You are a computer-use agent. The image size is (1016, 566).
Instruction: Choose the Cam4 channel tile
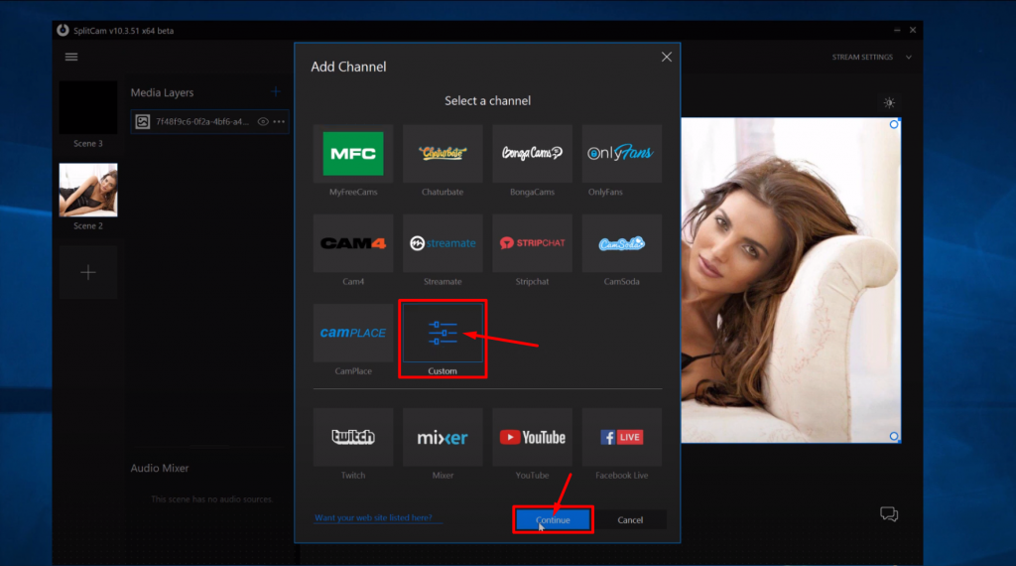click(x=353, y=243)
